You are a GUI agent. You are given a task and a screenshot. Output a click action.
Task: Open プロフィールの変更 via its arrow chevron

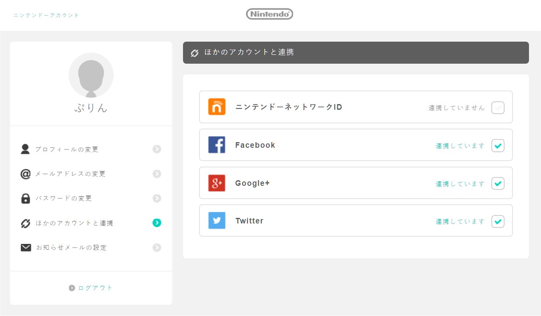157,149
